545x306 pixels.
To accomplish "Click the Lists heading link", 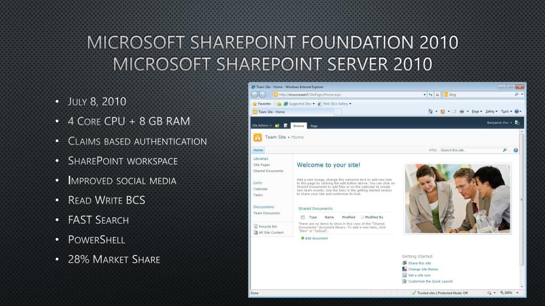I will (x=257, y=183).
